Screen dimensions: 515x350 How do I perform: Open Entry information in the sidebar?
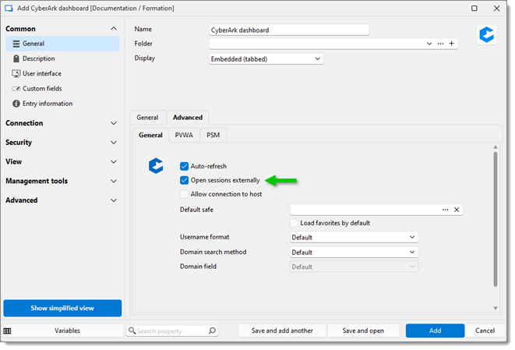47,104
